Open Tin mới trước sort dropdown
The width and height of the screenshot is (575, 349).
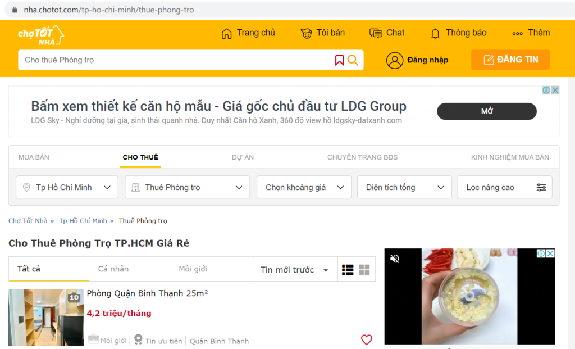294,270
